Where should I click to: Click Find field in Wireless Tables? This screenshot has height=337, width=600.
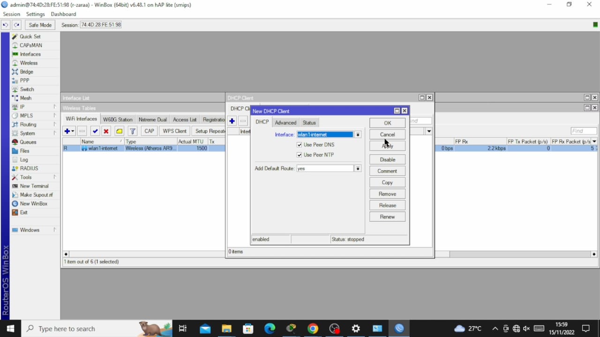click(584, 131)
